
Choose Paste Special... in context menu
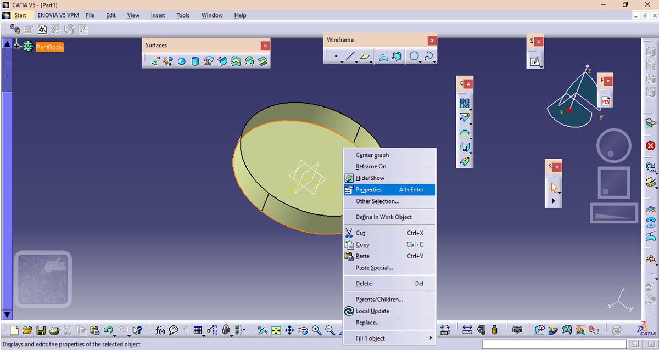tap(389, 268)
